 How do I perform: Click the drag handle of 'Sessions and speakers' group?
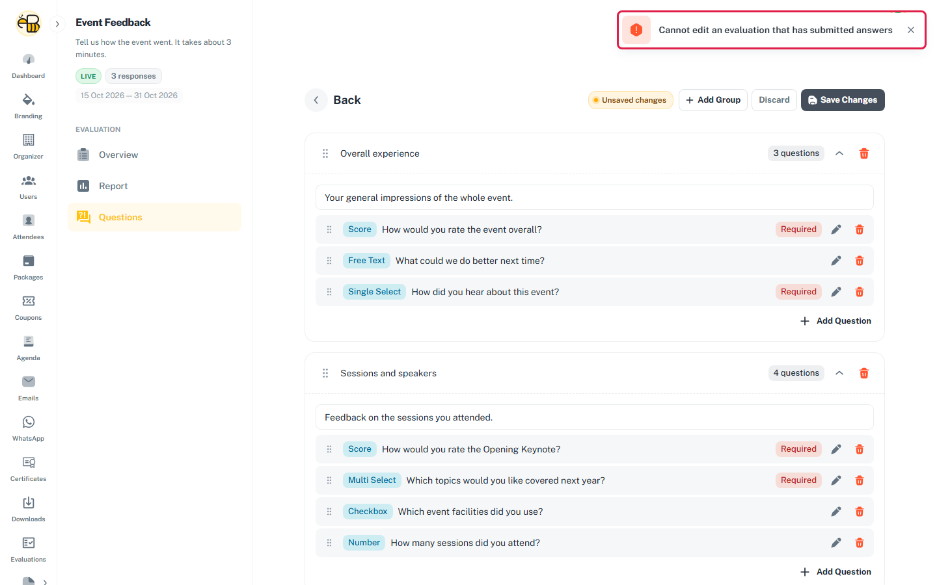(x=325, y=373)
